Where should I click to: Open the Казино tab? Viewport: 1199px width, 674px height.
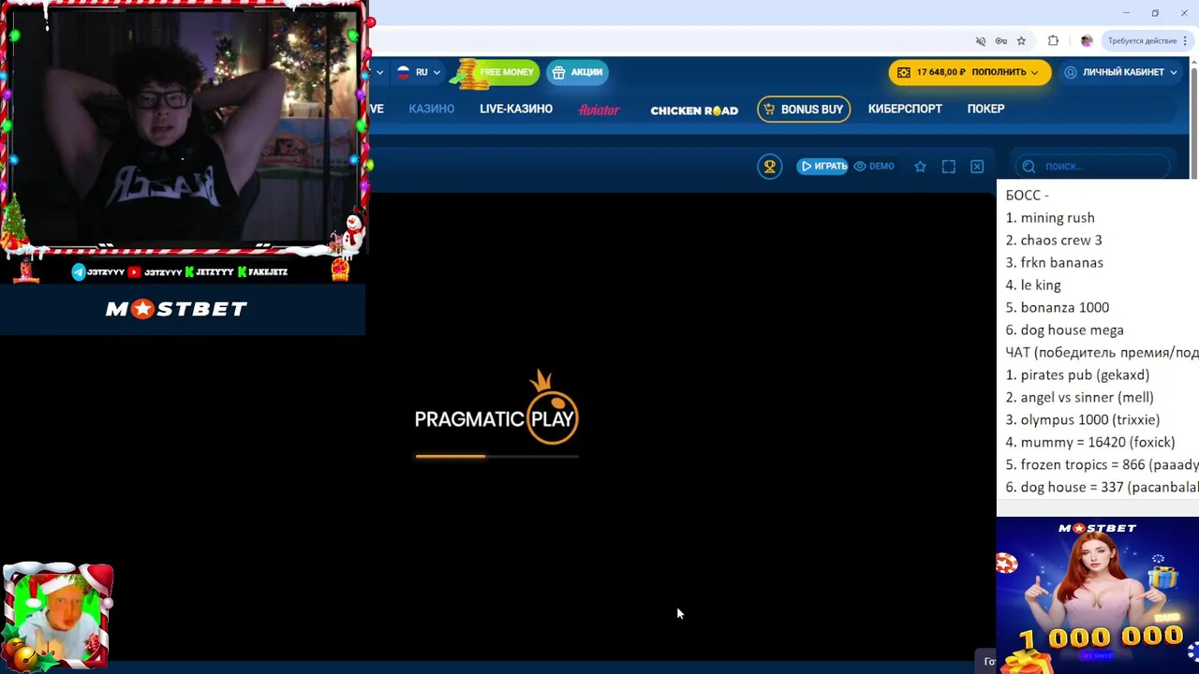(x=431, y=109)
